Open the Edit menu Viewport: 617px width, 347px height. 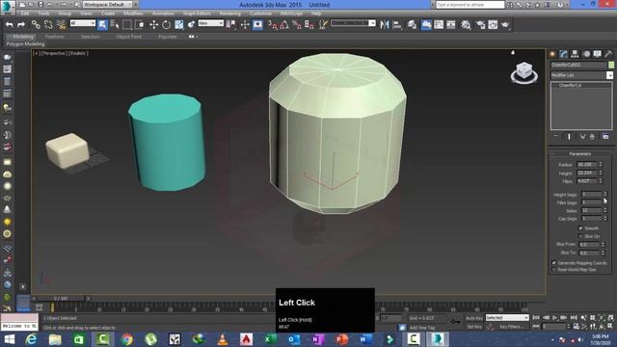point(25,13)
